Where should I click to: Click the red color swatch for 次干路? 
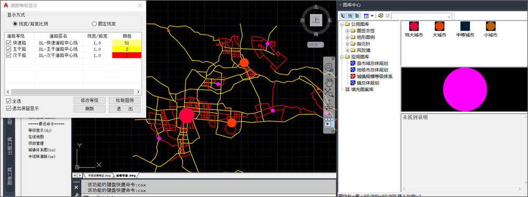pos(127,55)
